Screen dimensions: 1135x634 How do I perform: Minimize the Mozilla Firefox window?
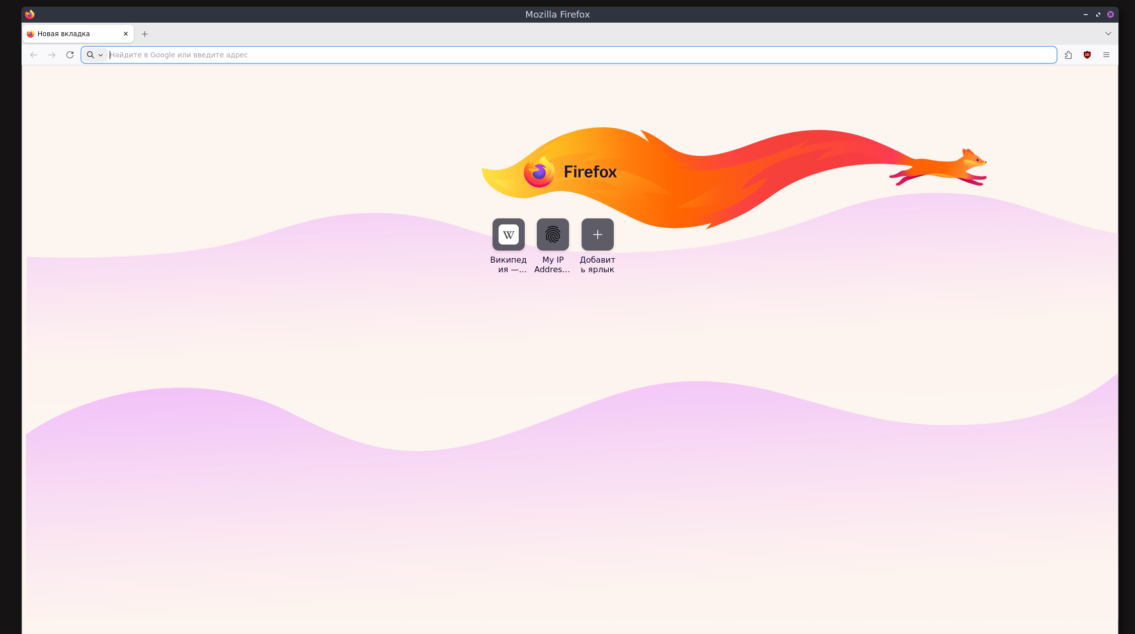1086,15
